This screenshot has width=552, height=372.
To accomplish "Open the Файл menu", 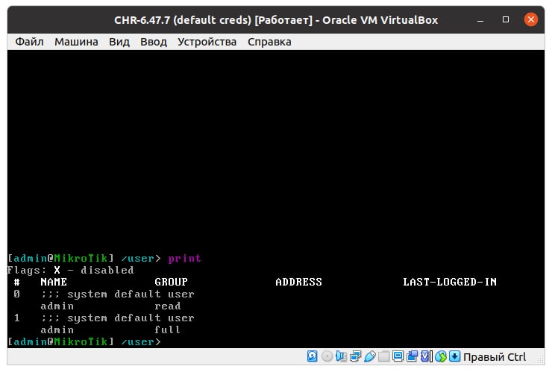I will 29,42.
